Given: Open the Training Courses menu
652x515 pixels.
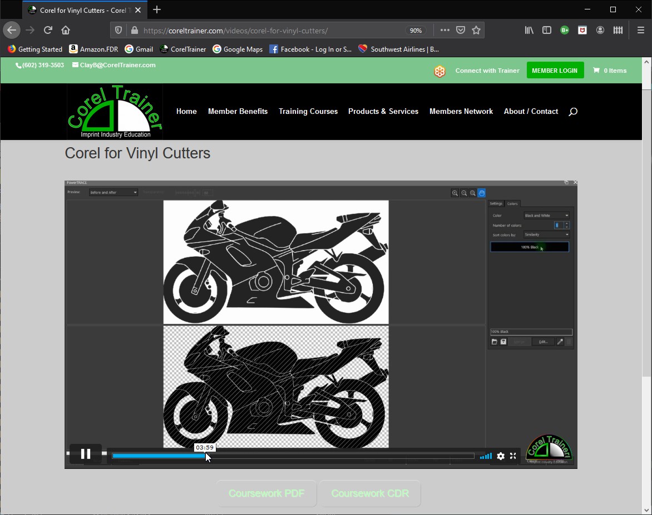Looking at the screenshot, I should point(308,111).
